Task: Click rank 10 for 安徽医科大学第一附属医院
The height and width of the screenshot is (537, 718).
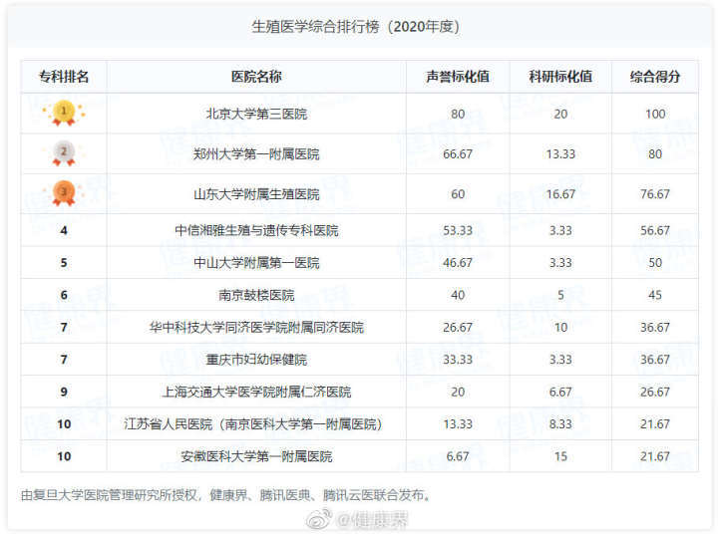Action: (x=64, y=456)
